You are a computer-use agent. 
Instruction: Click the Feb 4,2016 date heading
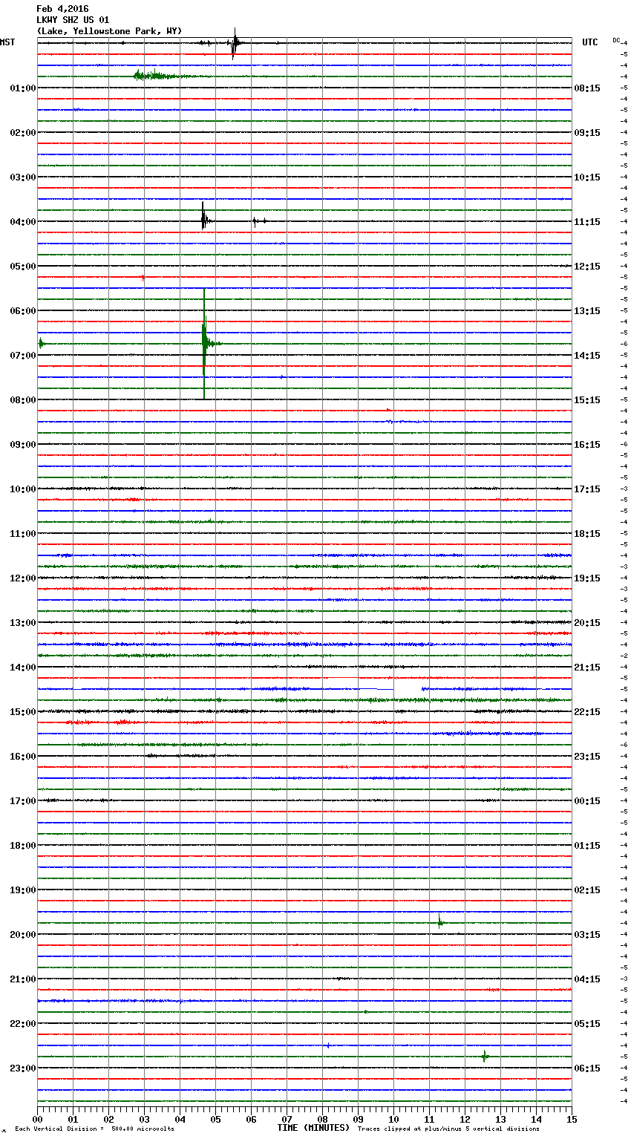tap(62, 9)
